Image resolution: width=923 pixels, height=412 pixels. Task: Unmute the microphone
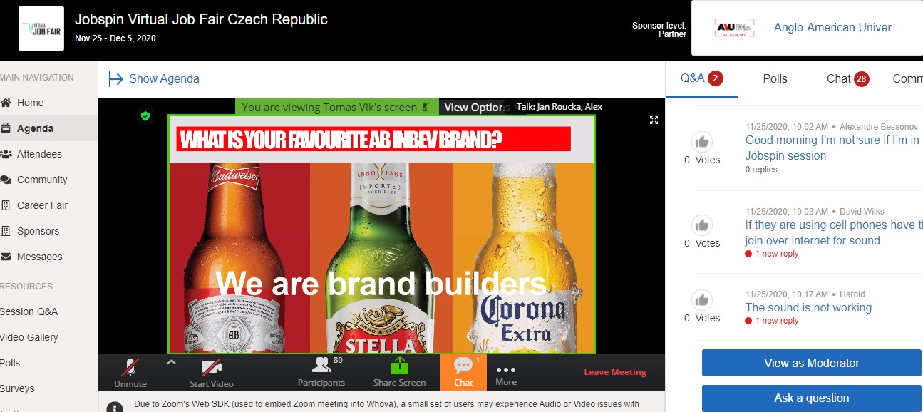(130, 372)
